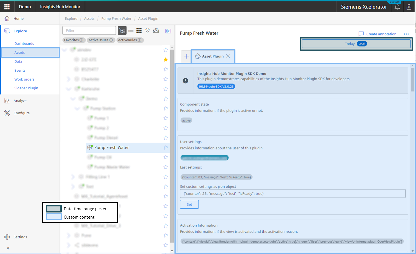Image resolution: width=416 pixels, height=254 pixels.
Task: Click the IHM-Plugin-SDK V3.0.23 badge
Action: (216, 87)
